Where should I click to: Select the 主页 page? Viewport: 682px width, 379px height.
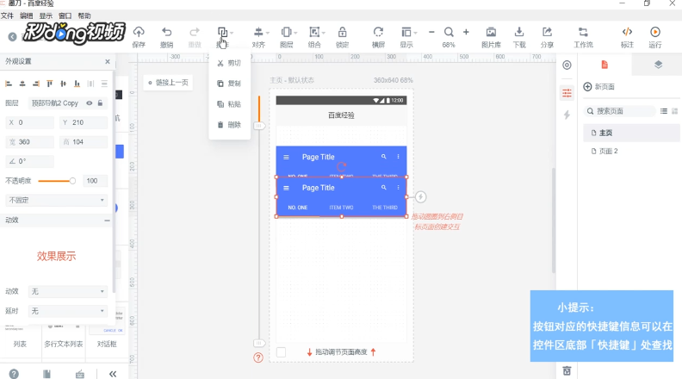pyautogui.click(x=631, y=133)
